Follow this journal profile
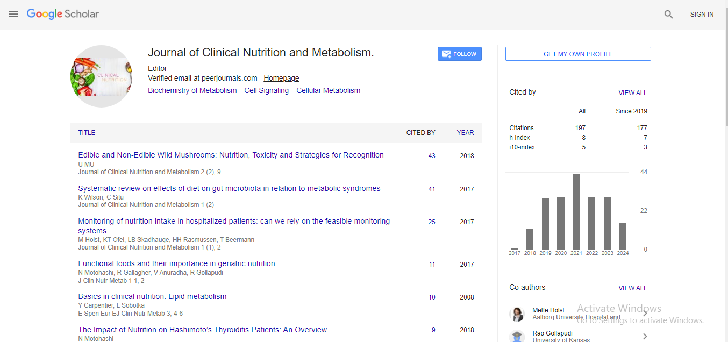Screen dimensions: 728x342 (460, 54)
